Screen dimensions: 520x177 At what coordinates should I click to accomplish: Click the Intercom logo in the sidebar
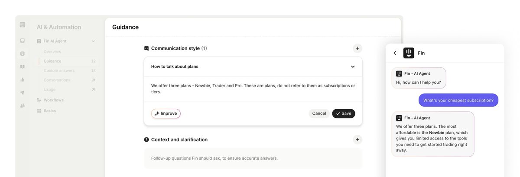point(23,25)
